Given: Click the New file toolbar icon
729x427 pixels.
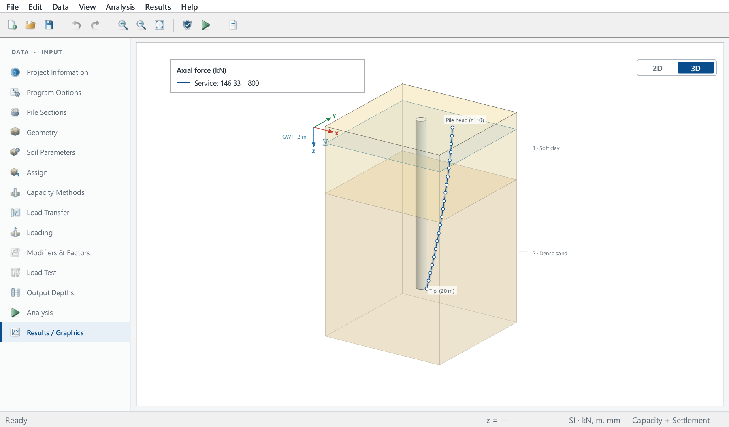Looking at the screenshot, I should 12,25.
